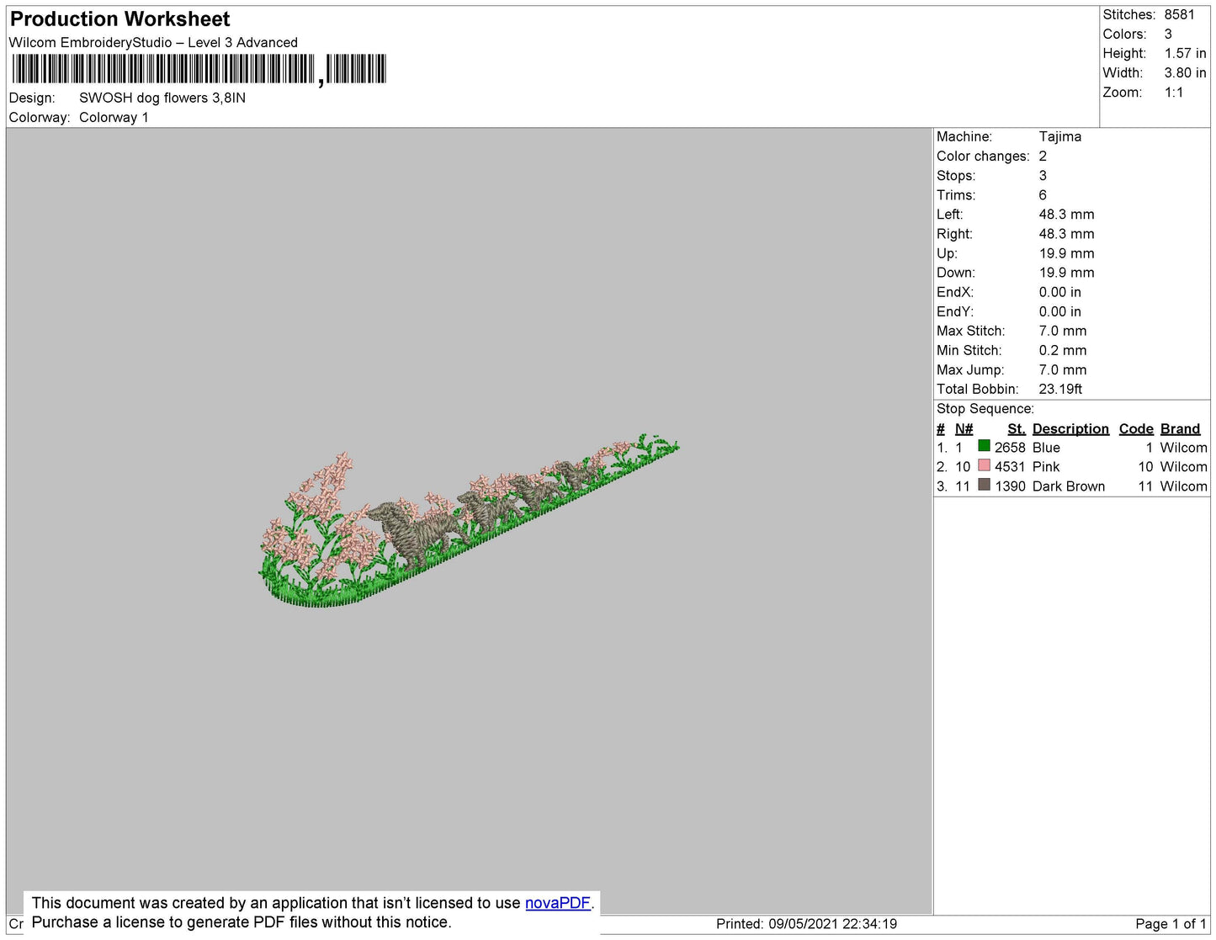Viewport: 1216px width, 940px height.
Task: Click the Machine value 'Tajima'
Action: click(1059, 136)
